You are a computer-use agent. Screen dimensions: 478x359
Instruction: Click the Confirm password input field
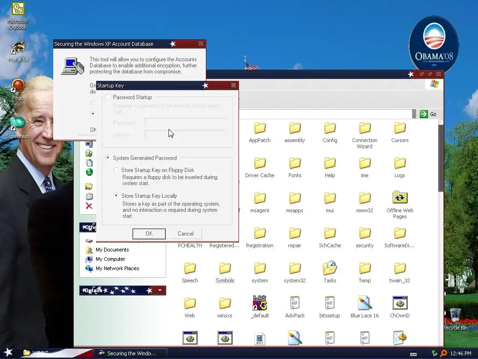coord(185,134)
